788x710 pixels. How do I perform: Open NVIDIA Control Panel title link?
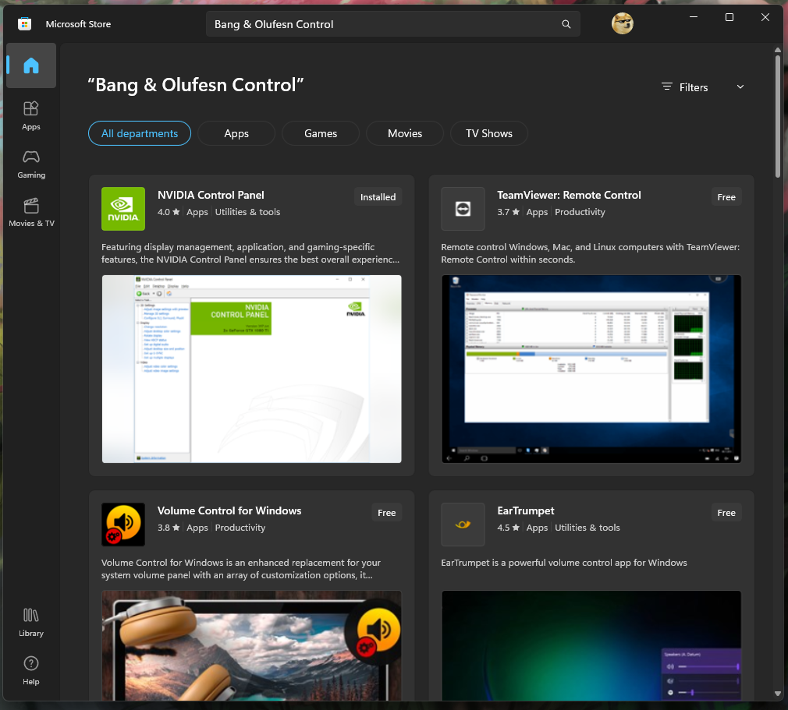point(211,195)
